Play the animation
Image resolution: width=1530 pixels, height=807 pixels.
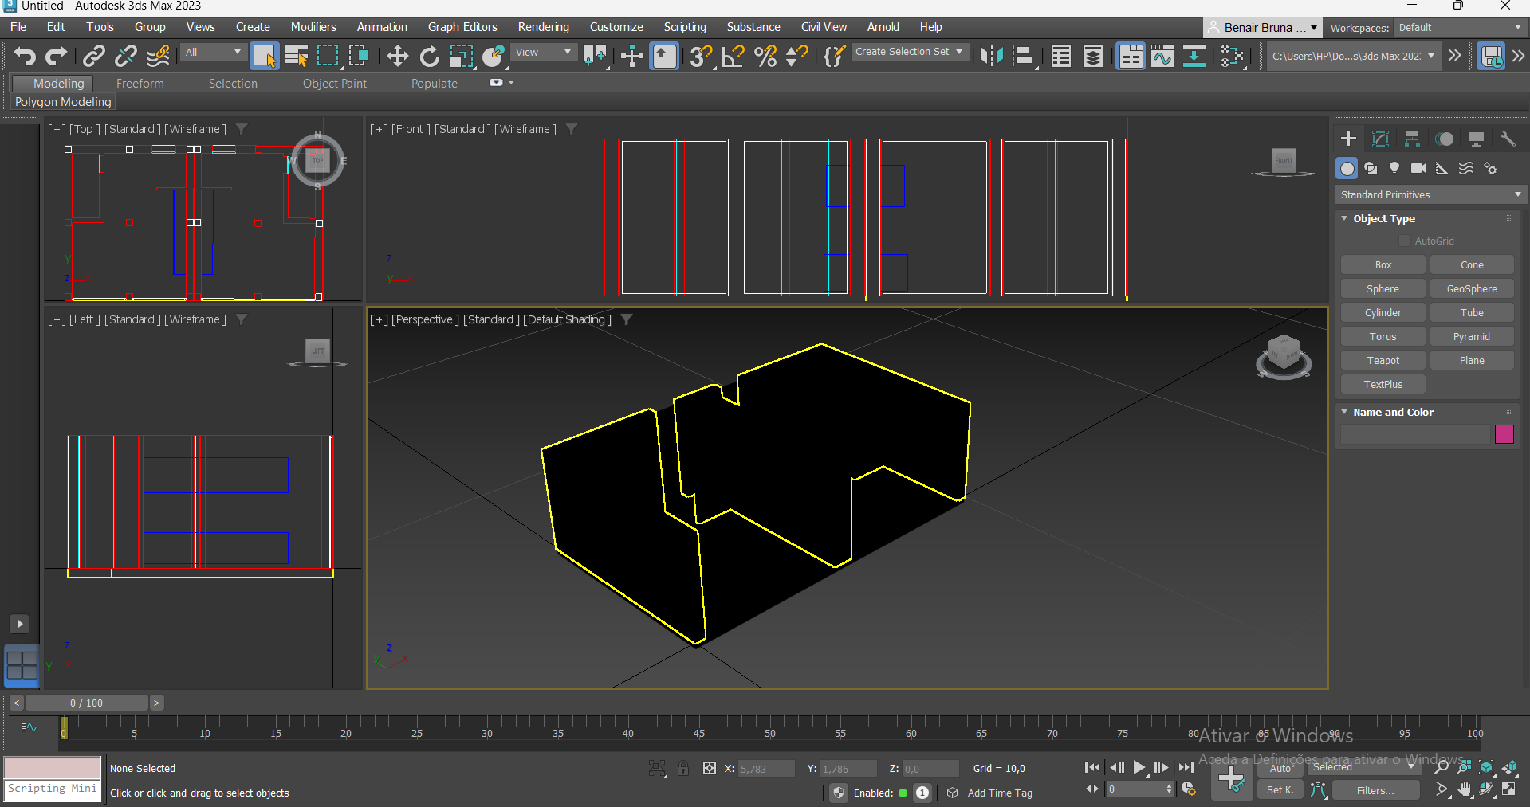click(x=1139, y=767)
